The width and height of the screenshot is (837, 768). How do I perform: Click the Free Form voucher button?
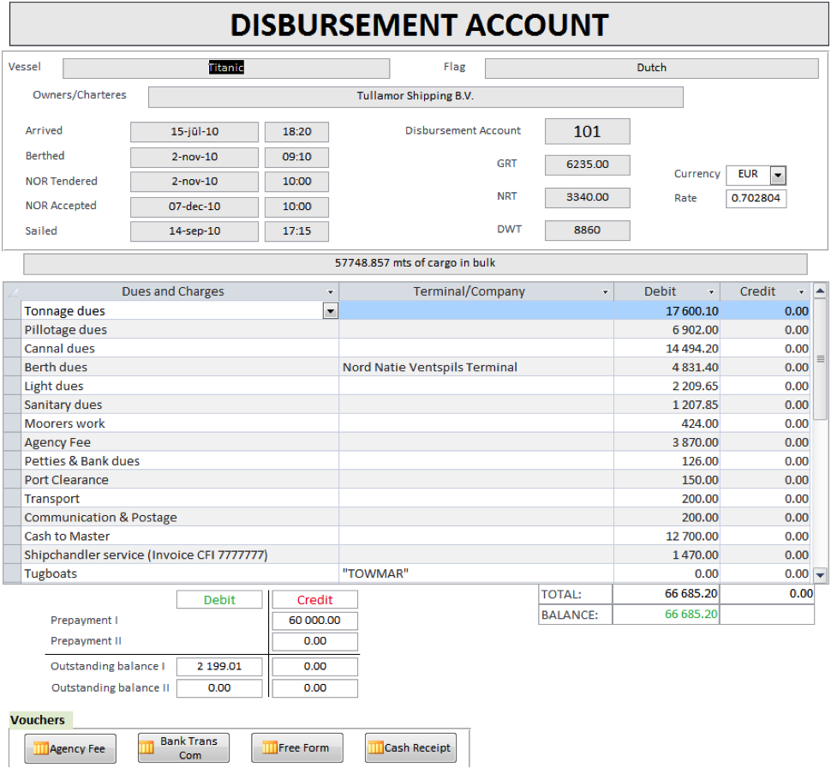[x=296, y=748]
